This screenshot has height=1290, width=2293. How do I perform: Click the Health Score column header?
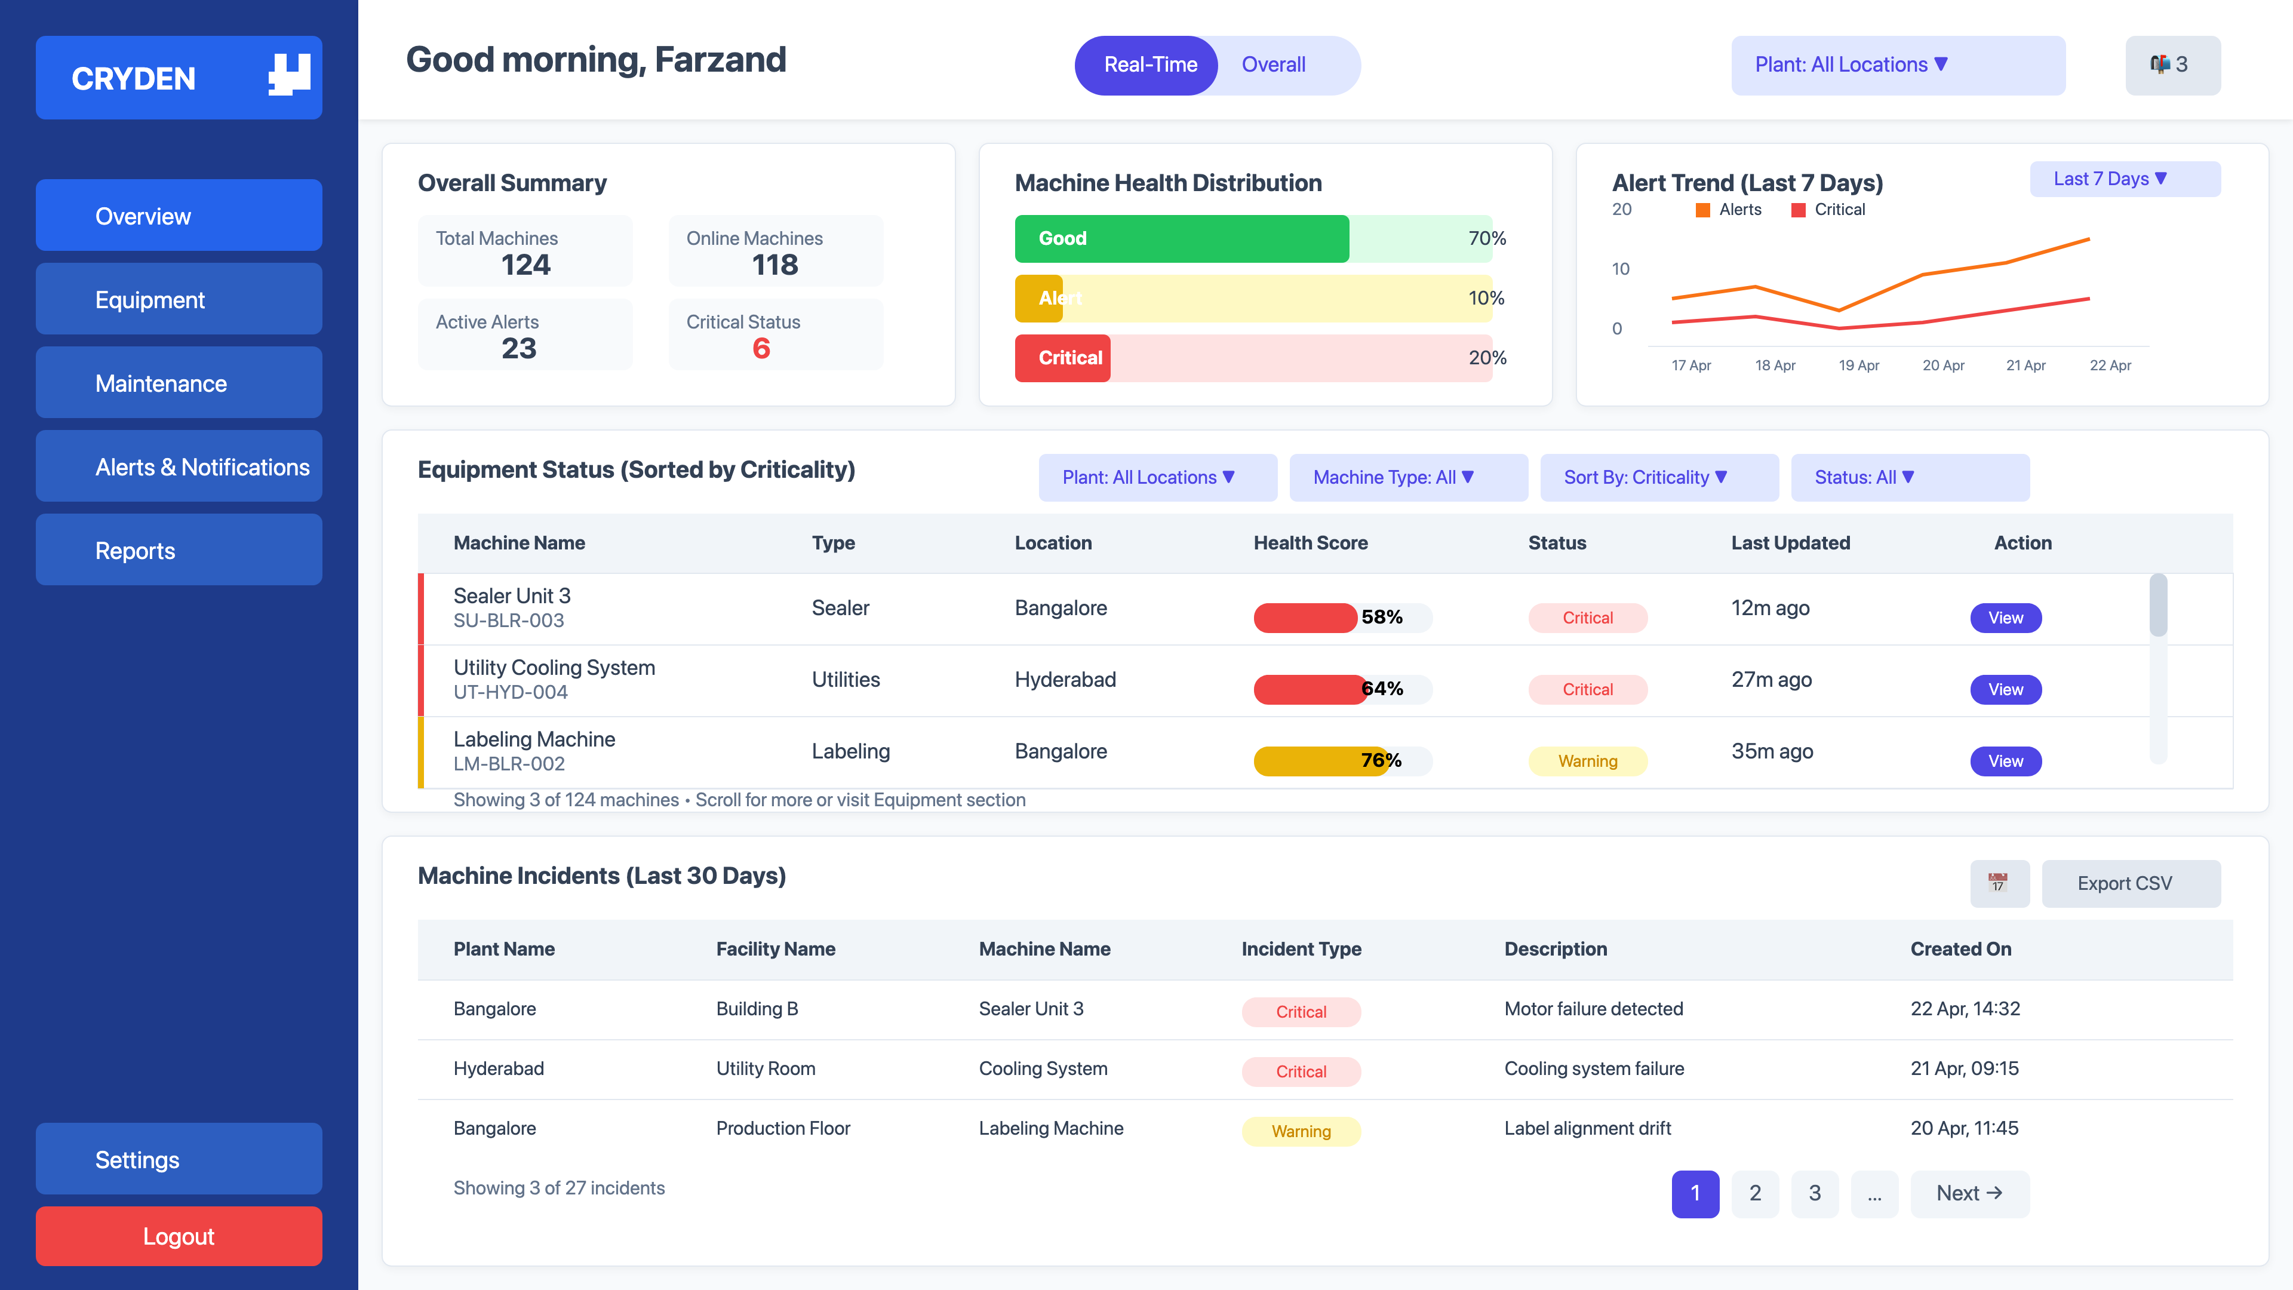pos(1310,543)
